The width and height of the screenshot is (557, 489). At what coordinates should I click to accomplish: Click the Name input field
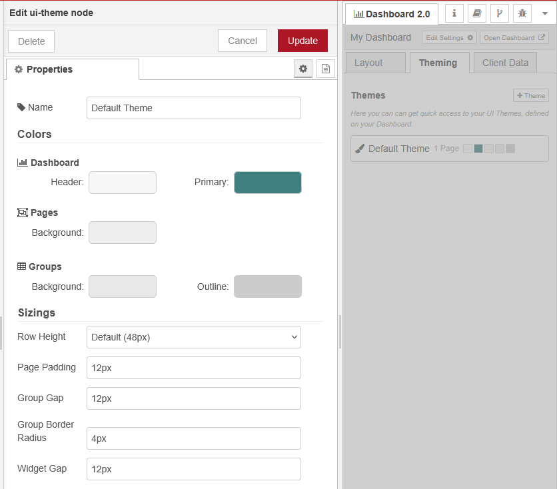pos(194,108)
